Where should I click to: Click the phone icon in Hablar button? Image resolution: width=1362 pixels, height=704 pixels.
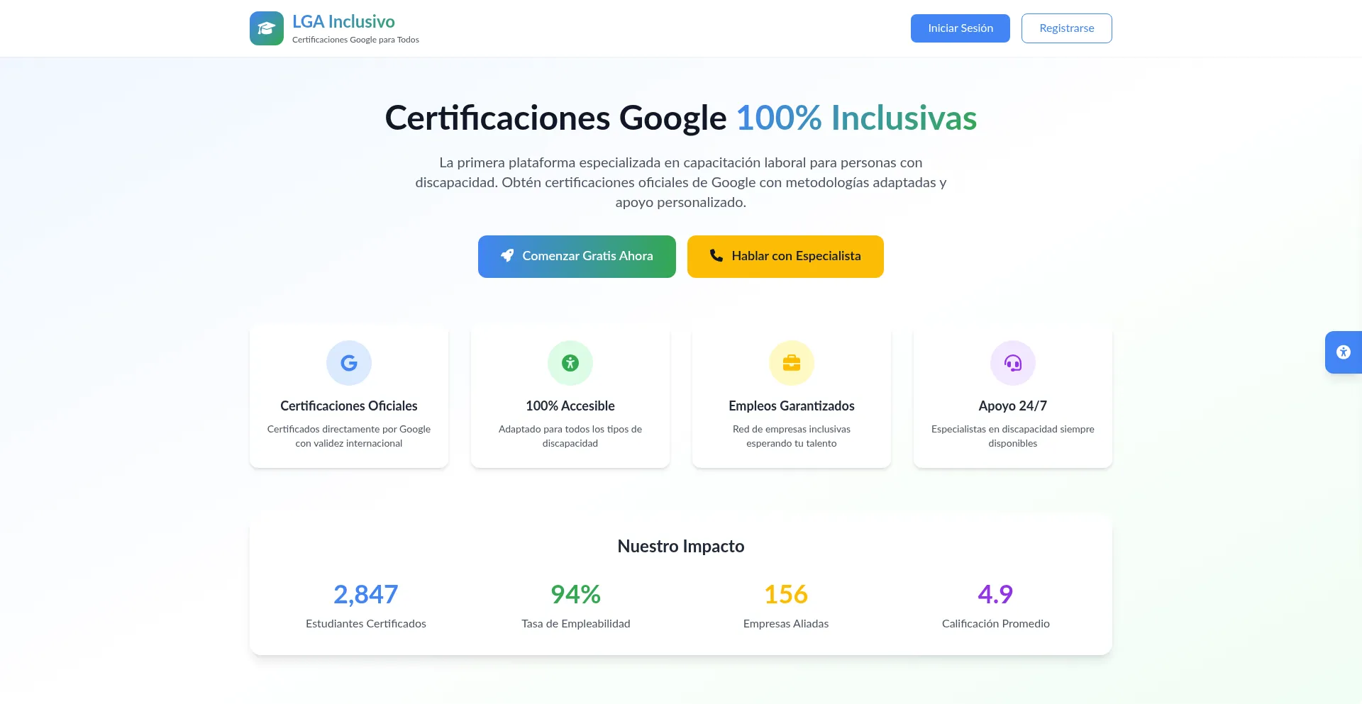coord(716,256)
